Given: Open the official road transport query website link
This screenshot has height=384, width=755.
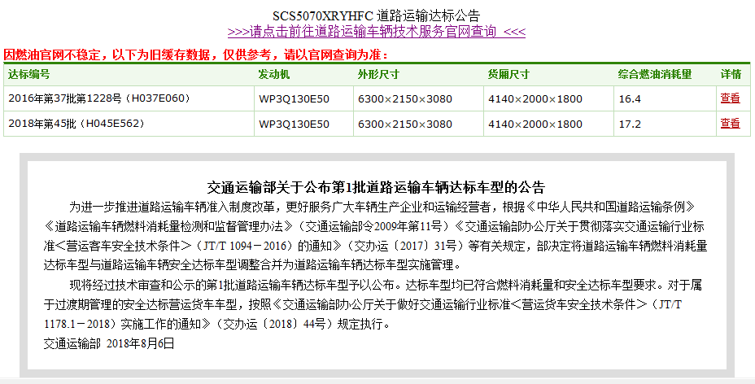Looking at the screenshot, I should 377,32.
